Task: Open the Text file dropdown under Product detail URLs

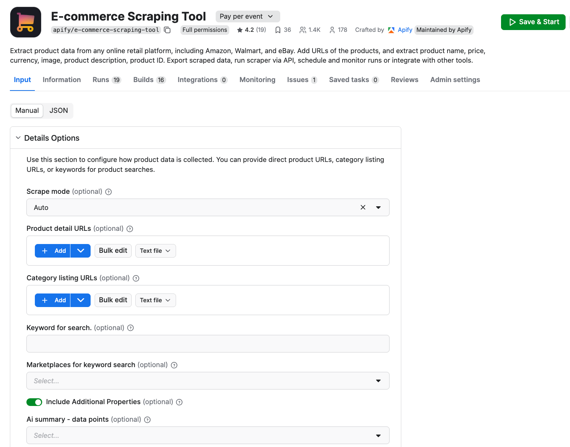Action: [155, 251]
